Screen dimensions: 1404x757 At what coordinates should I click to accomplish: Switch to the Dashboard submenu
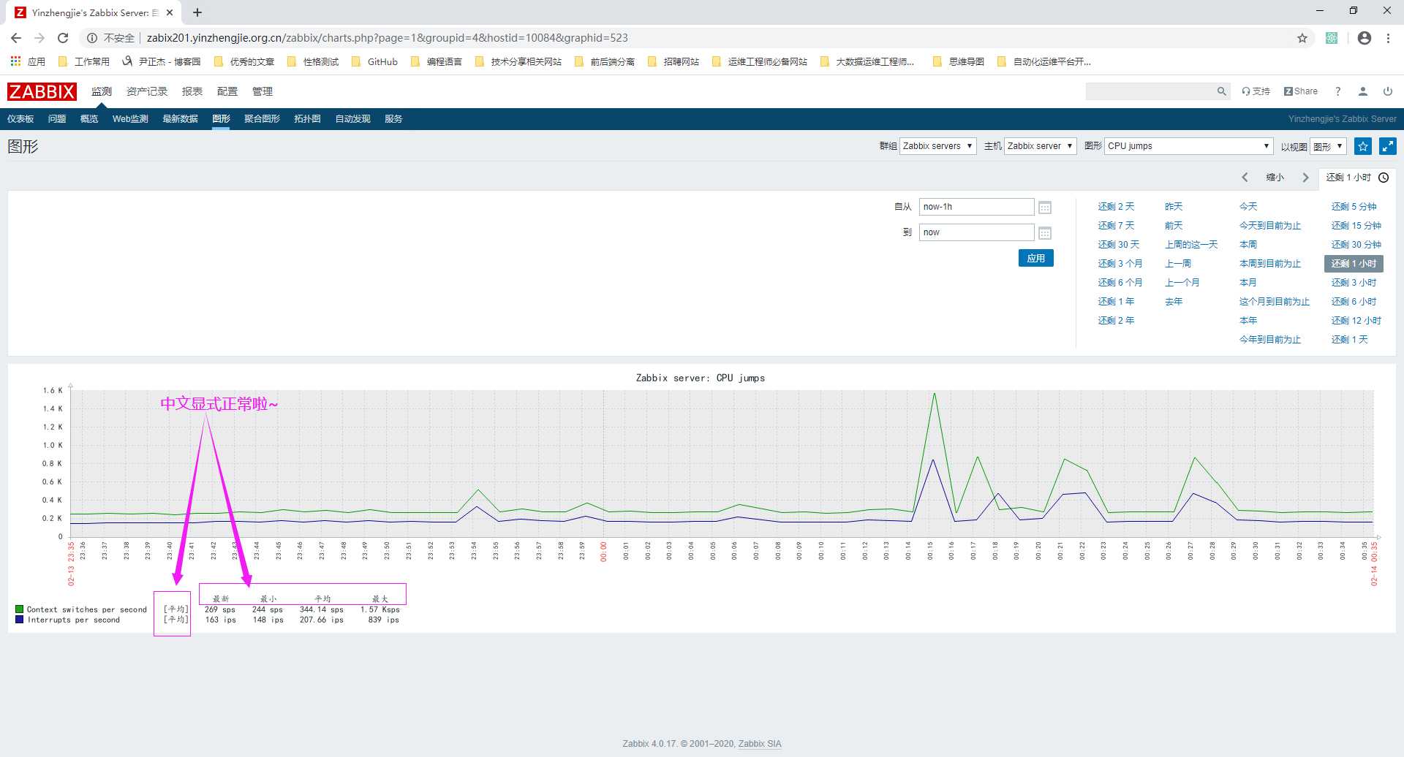point(20,119)
